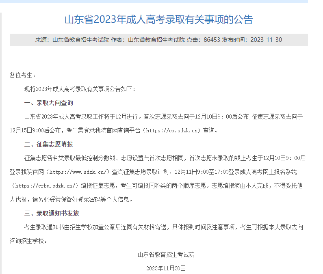Click the sentence 现将2023年成人高考录取有关事项公告如下

click(x=80, y=89)
